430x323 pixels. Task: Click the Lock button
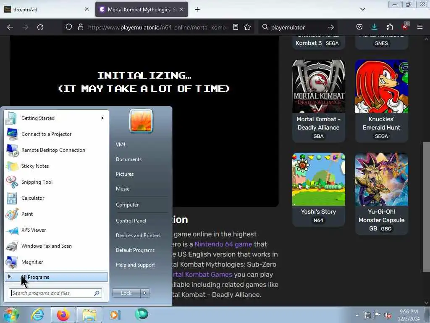126,293
